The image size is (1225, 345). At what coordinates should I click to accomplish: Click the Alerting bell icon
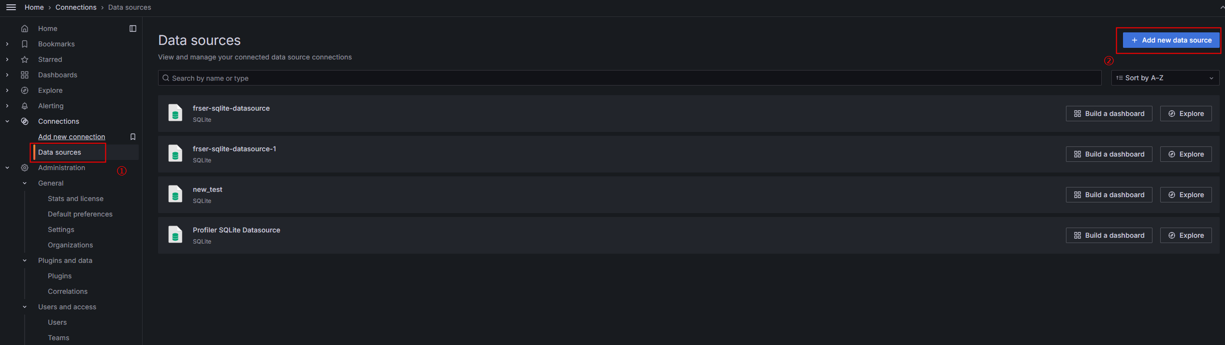(25, 106)
